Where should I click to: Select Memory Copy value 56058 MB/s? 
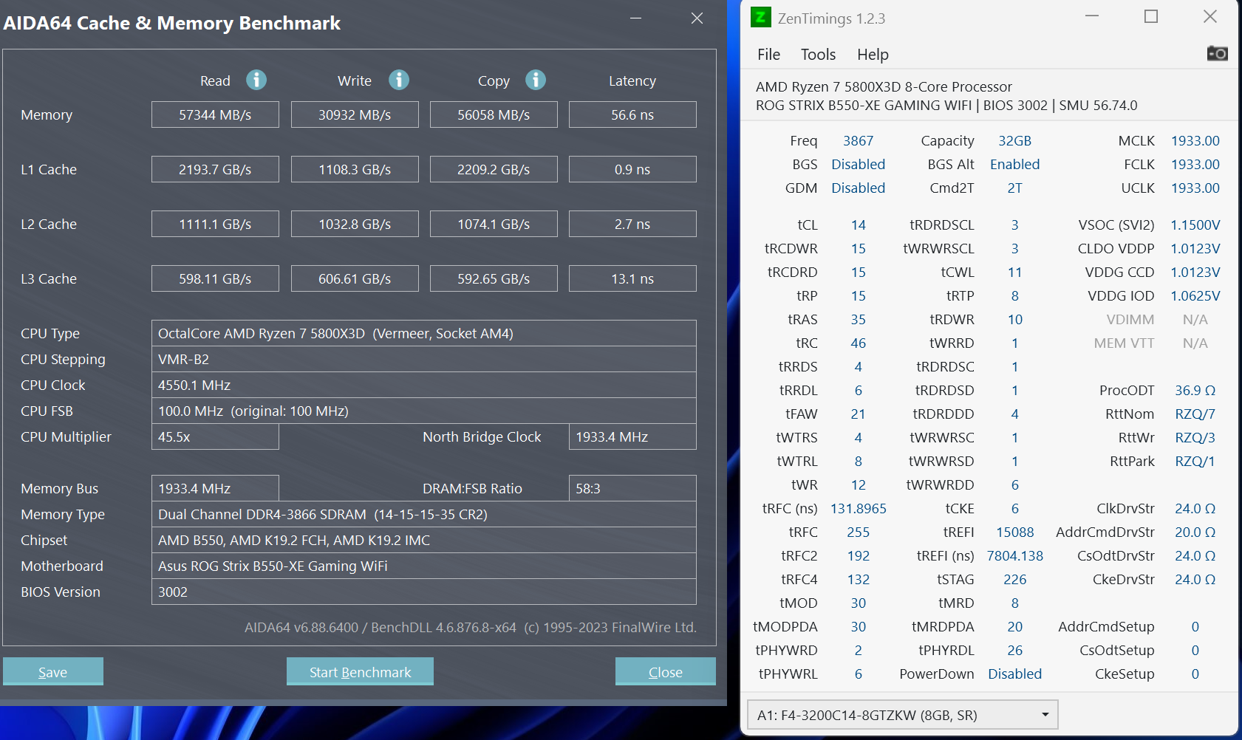tap(494, 114)
